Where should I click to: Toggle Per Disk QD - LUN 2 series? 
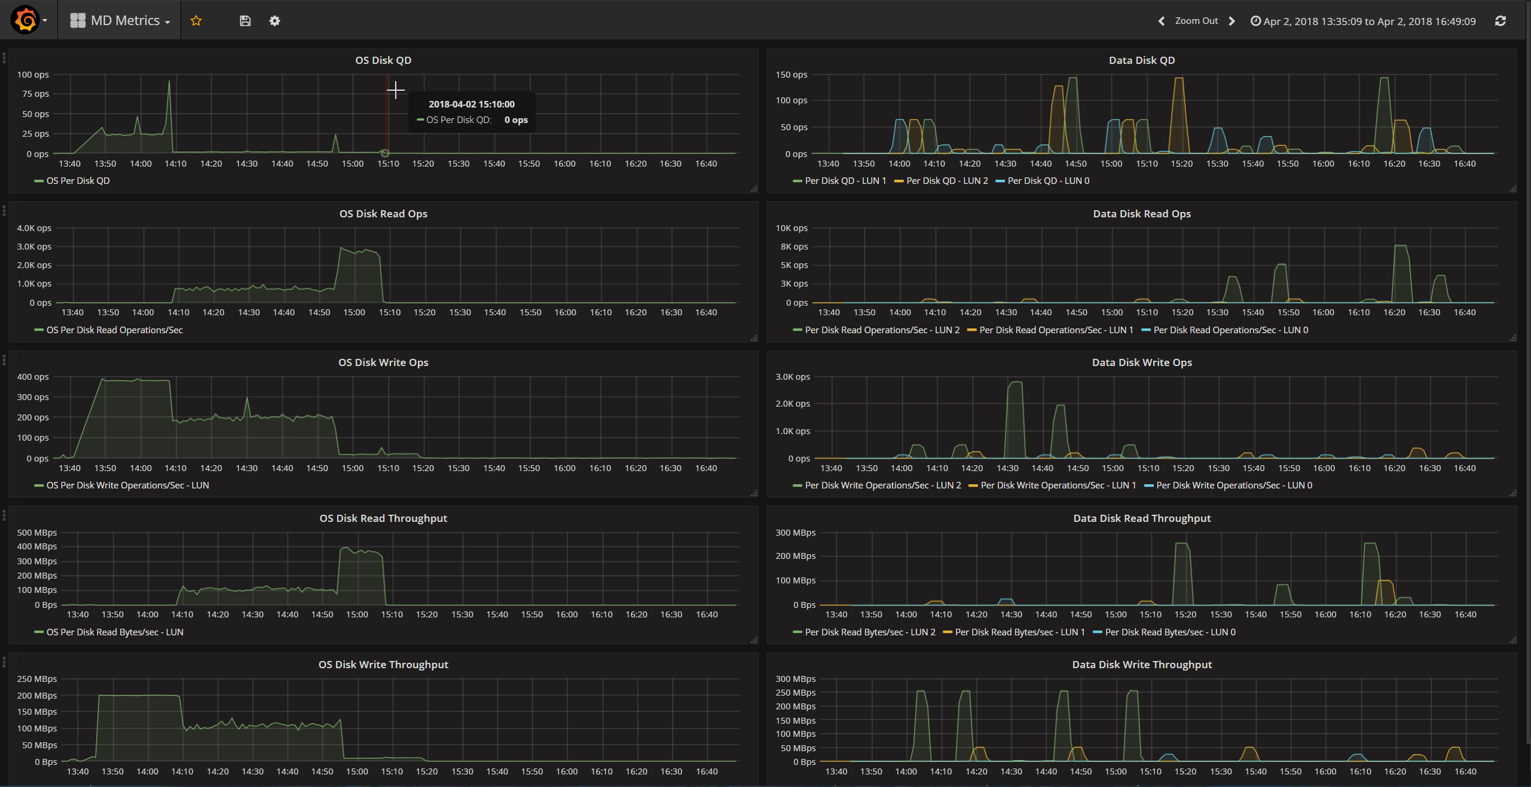(946, 180)
